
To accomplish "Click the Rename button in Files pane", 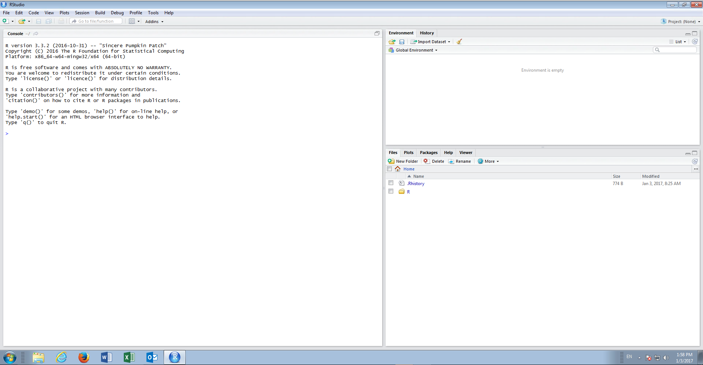I will point(460,161).
